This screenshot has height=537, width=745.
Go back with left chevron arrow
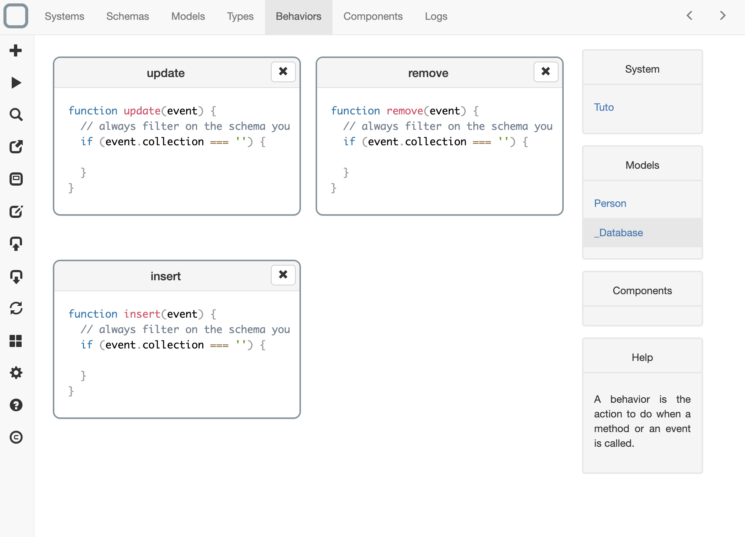click(x=690, y=16)
